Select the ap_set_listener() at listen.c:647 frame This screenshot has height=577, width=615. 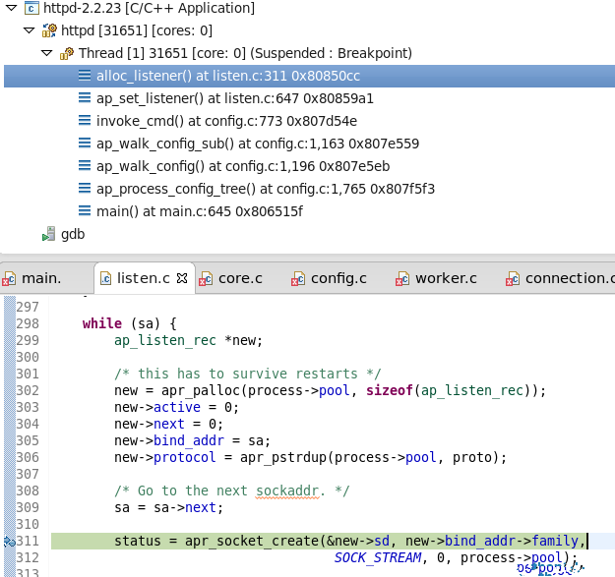234,98
